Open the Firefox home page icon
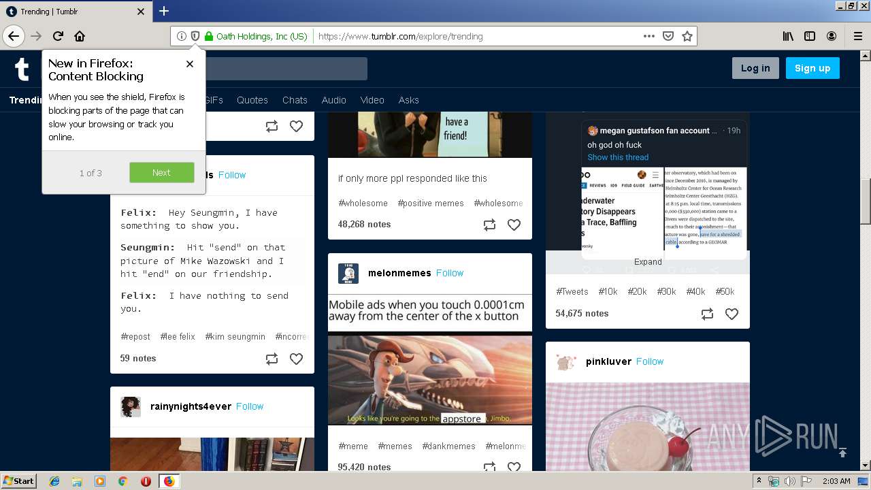871x490 pixels. [x=80, y=36]
